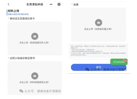Screen dimensions: 137x99
Task: Tap camera icon in invoice upload box
Action: click(99, 23)
